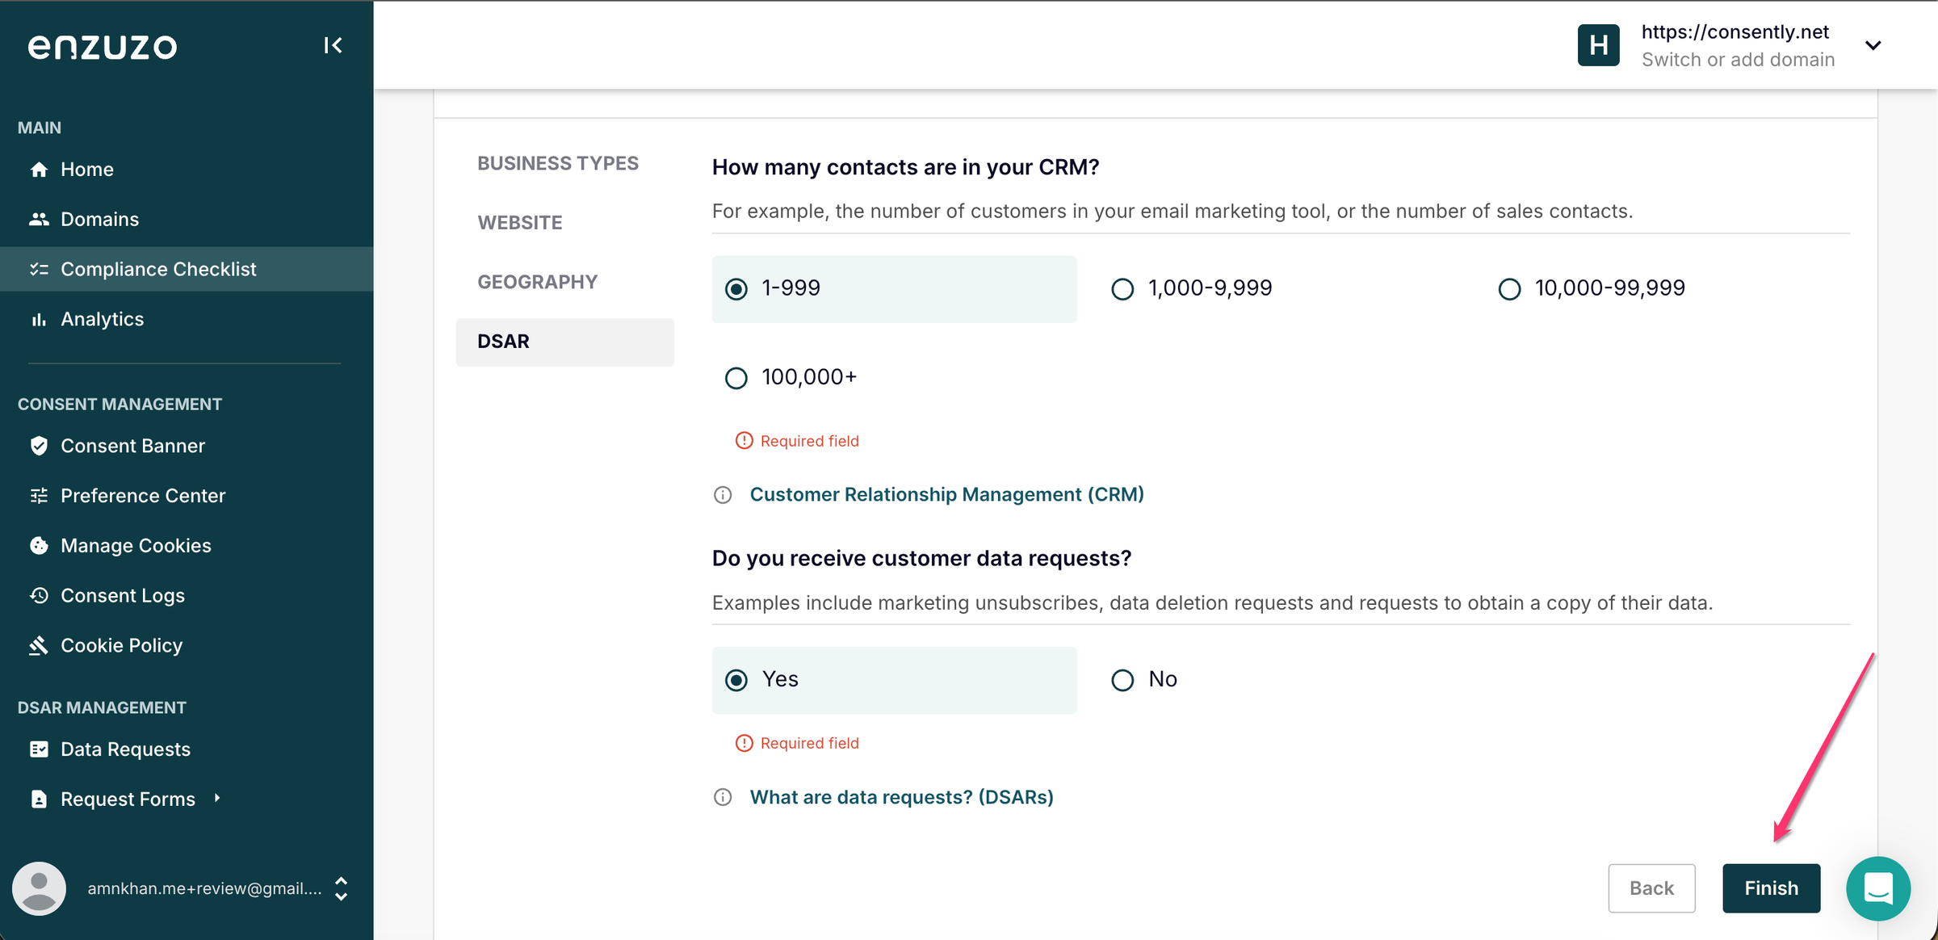Open the Customer Relationship Management (CRM) link

[946, 495]
